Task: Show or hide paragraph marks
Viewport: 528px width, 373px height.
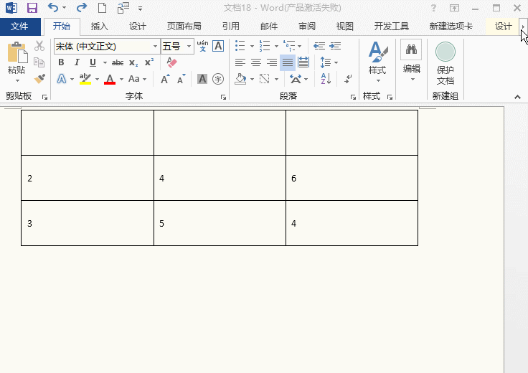Action: click(x=348, y=79)
